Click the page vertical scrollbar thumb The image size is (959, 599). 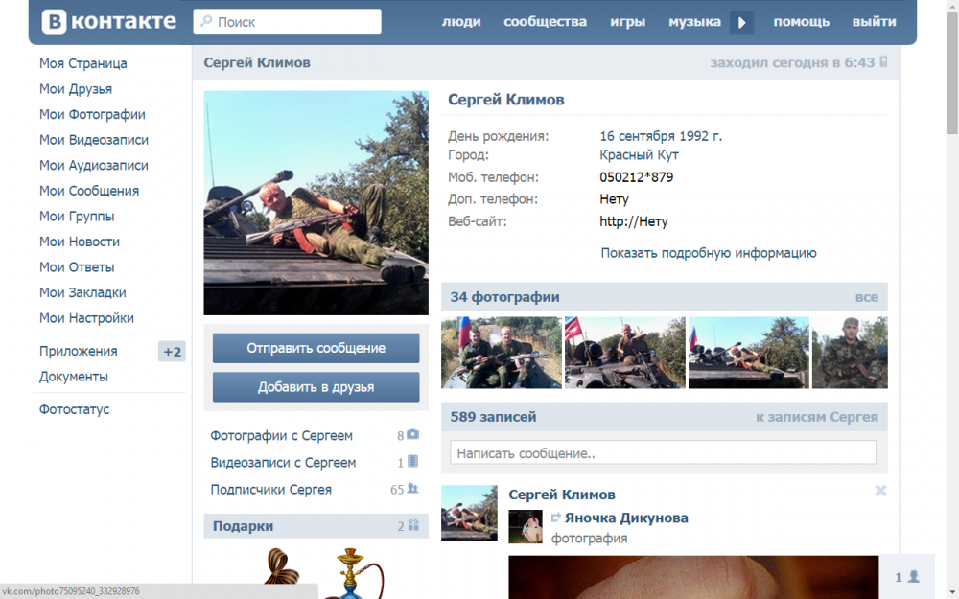pyautogui.click(x=952, y=72)
